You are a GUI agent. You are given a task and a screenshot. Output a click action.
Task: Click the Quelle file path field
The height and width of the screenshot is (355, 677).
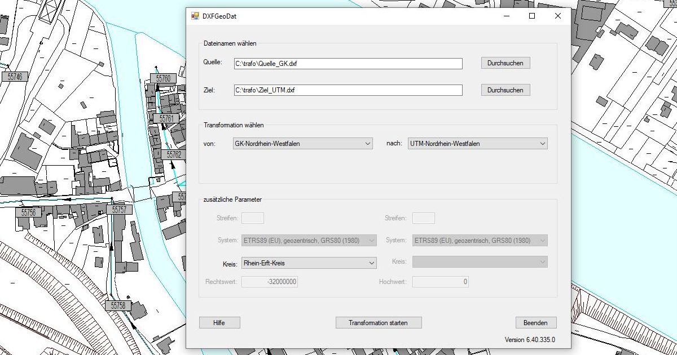point(348,64)
